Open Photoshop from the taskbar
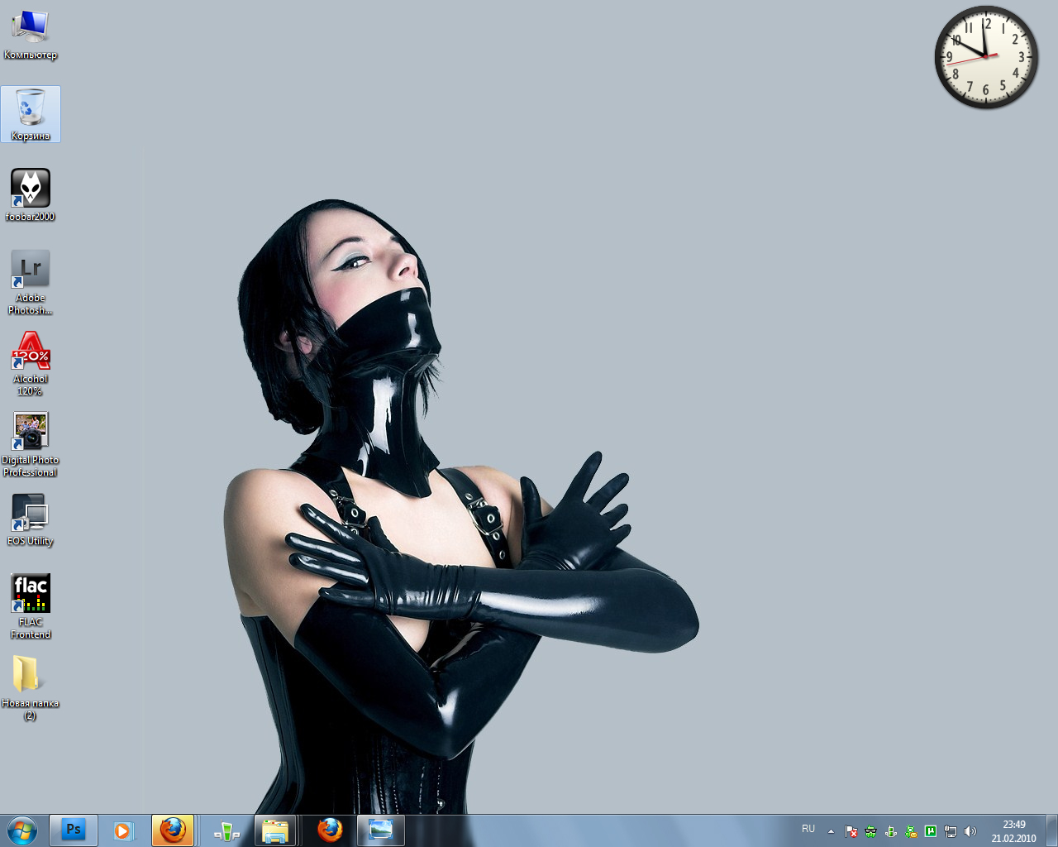The image size is (1058, 847). [74, 830]
